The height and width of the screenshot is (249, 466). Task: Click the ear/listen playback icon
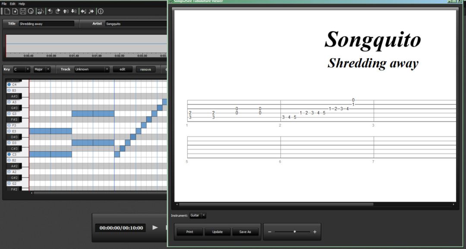(40, 11)
